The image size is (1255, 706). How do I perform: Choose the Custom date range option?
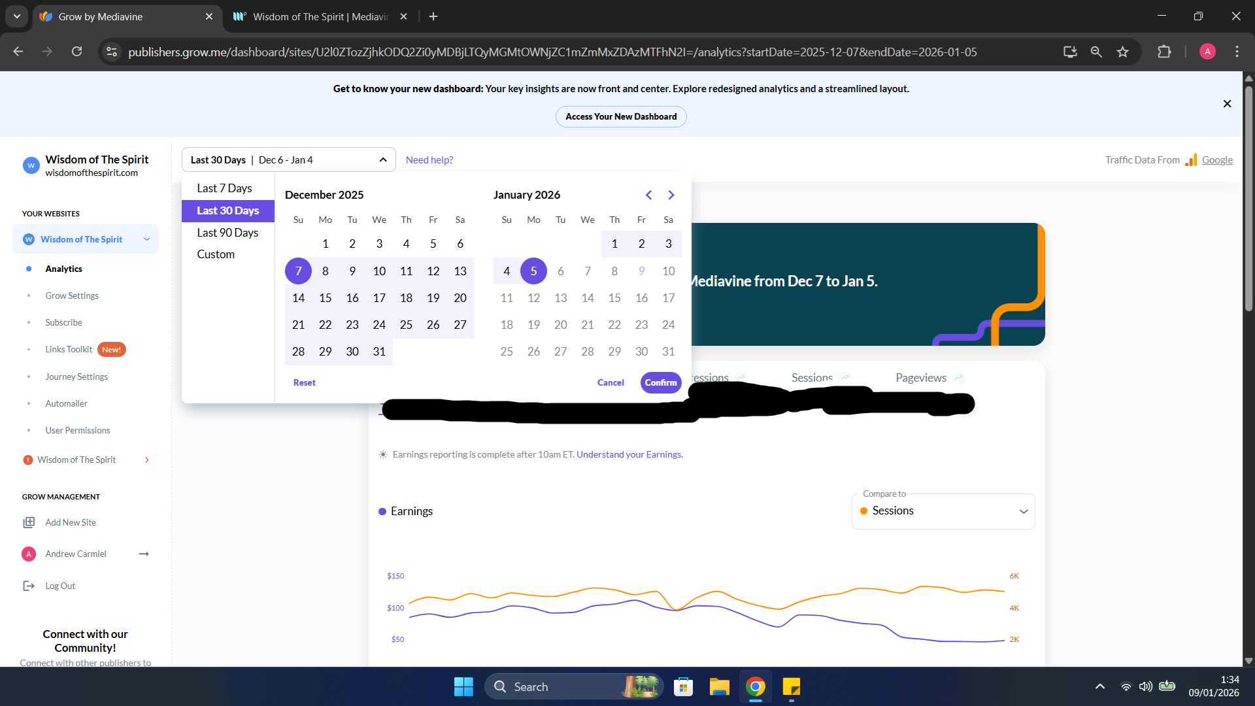click(x=216, y=254)
